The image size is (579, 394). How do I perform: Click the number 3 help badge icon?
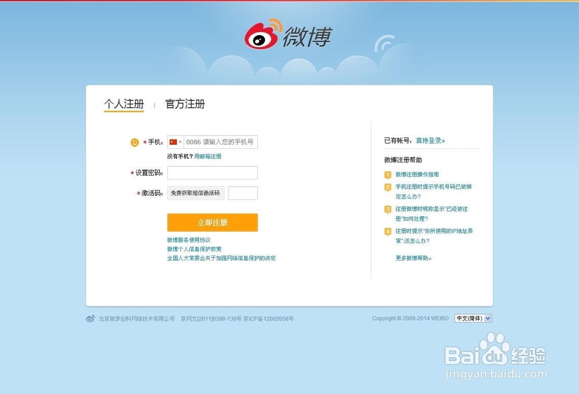tap(388, 210)
